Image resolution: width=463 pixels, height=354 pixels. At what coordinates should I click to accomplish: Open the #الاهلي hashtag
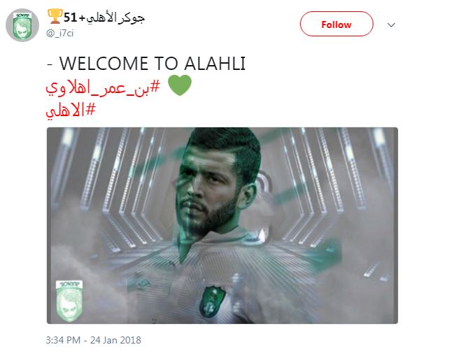click(x=71, y=110)
